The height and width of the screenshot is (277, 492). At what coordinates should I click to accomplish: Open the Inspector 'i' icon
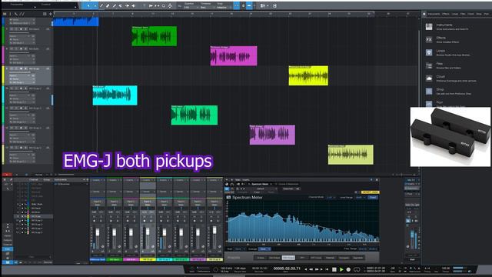(10, 14)
